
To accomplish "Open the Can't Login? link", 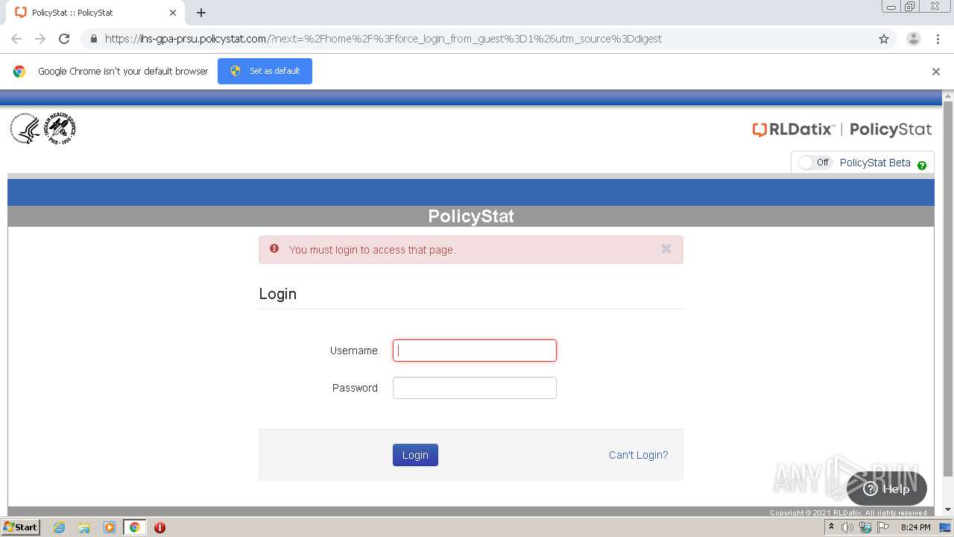I will [638, 455].
